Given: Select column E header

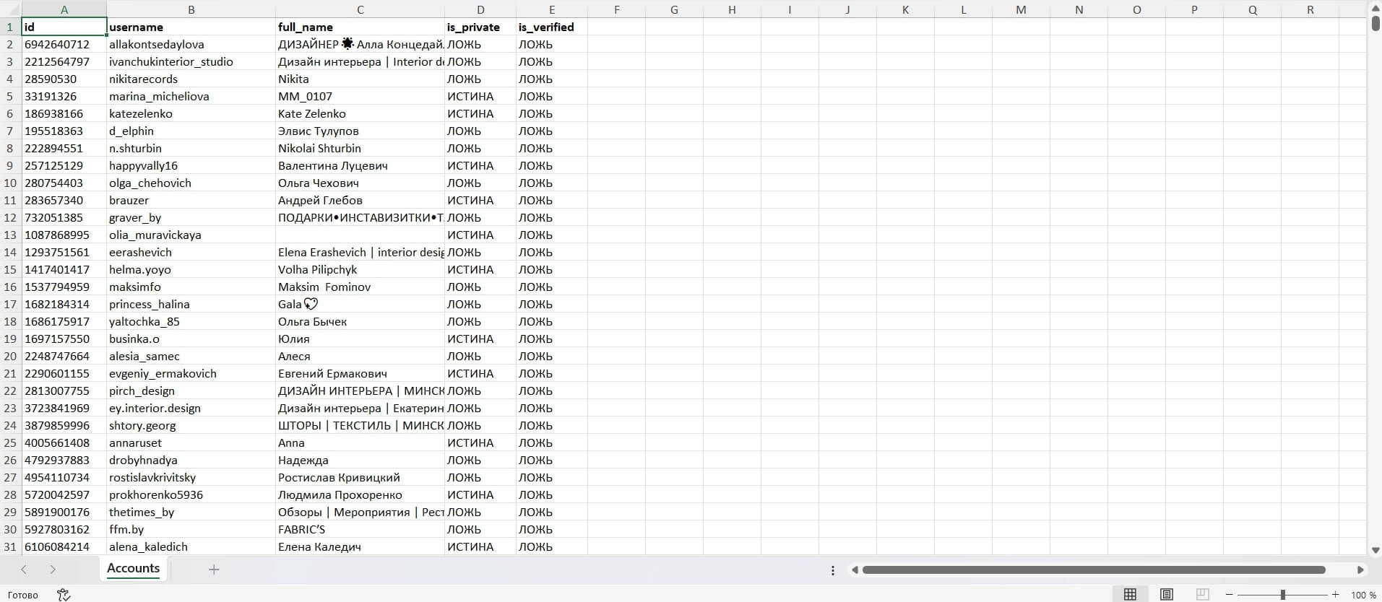Looking at the screenshot, I should 552,9.
